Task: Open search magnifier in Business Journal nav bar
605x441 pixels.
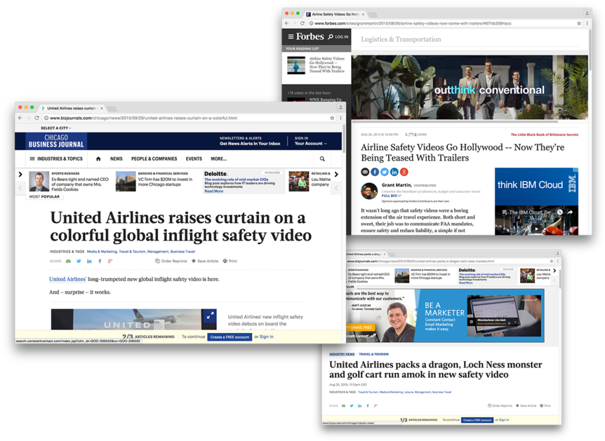Action: pos(322,159)
